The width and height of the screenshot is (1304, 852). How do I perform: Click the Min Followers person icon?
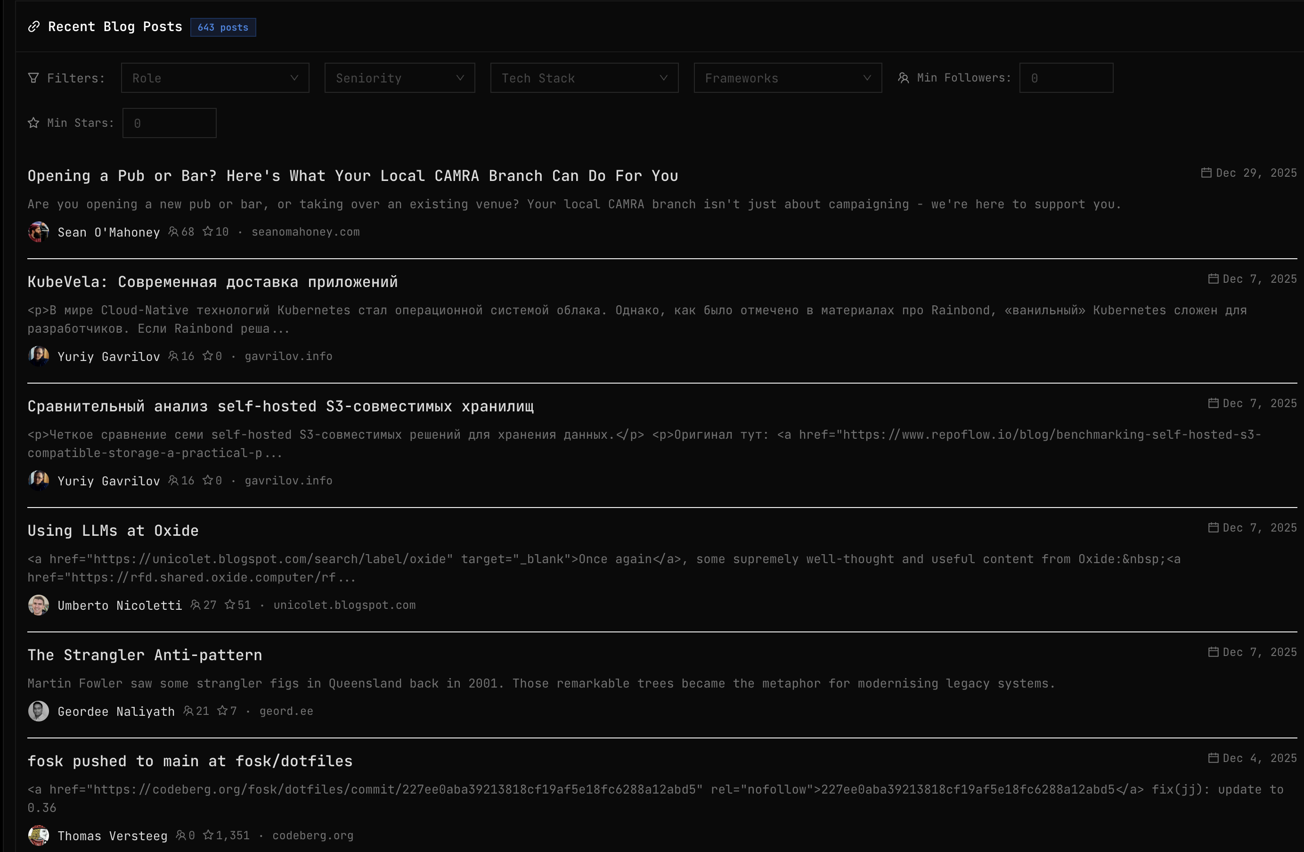(x=904, y=78)
